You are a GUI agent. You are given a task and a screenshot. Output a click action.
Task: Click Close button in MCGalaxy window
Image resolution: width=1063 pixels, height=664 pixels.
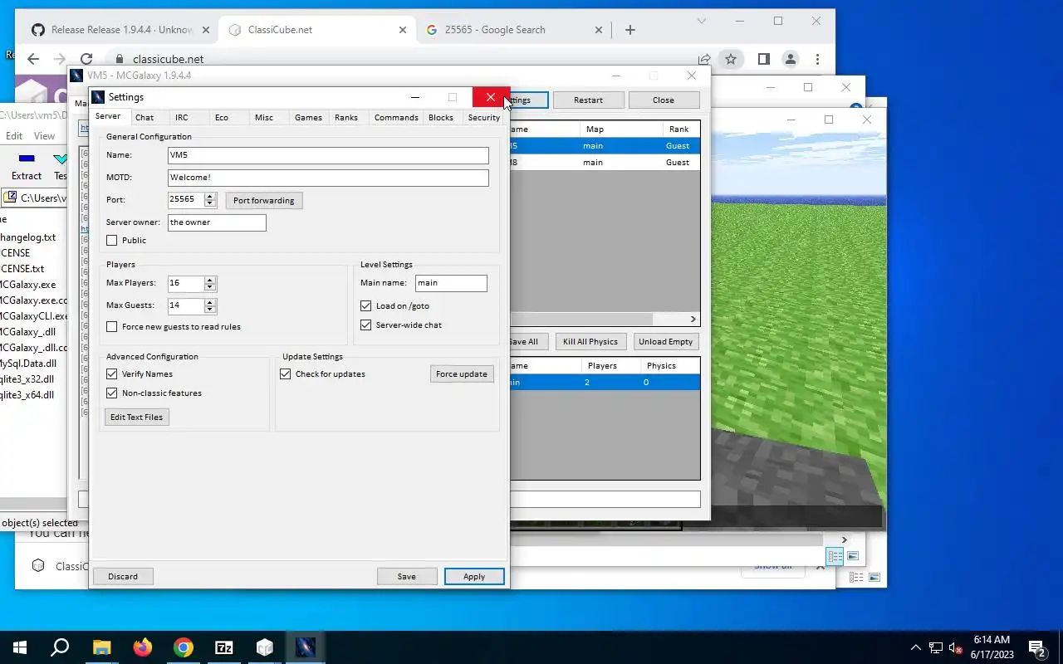664,100
